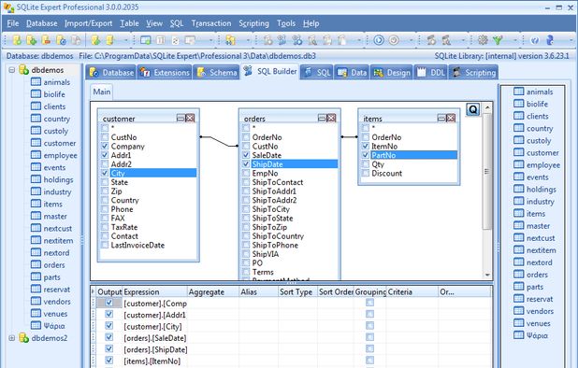This screenshot has width=578, height=368.
Task: Click the database icon with green plus
Action: (32, 40)
